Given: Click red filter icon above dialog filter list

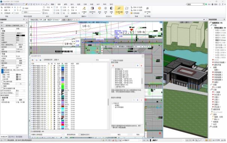Looking at the screenshot, I should coord(113,66).
